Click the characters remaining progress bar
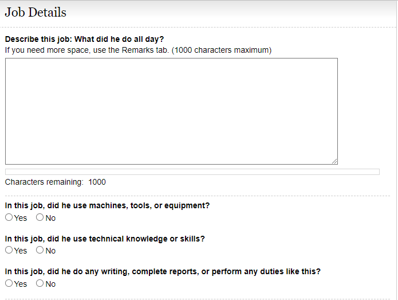Screen dimensions: 398x300 tap(192, 172)
